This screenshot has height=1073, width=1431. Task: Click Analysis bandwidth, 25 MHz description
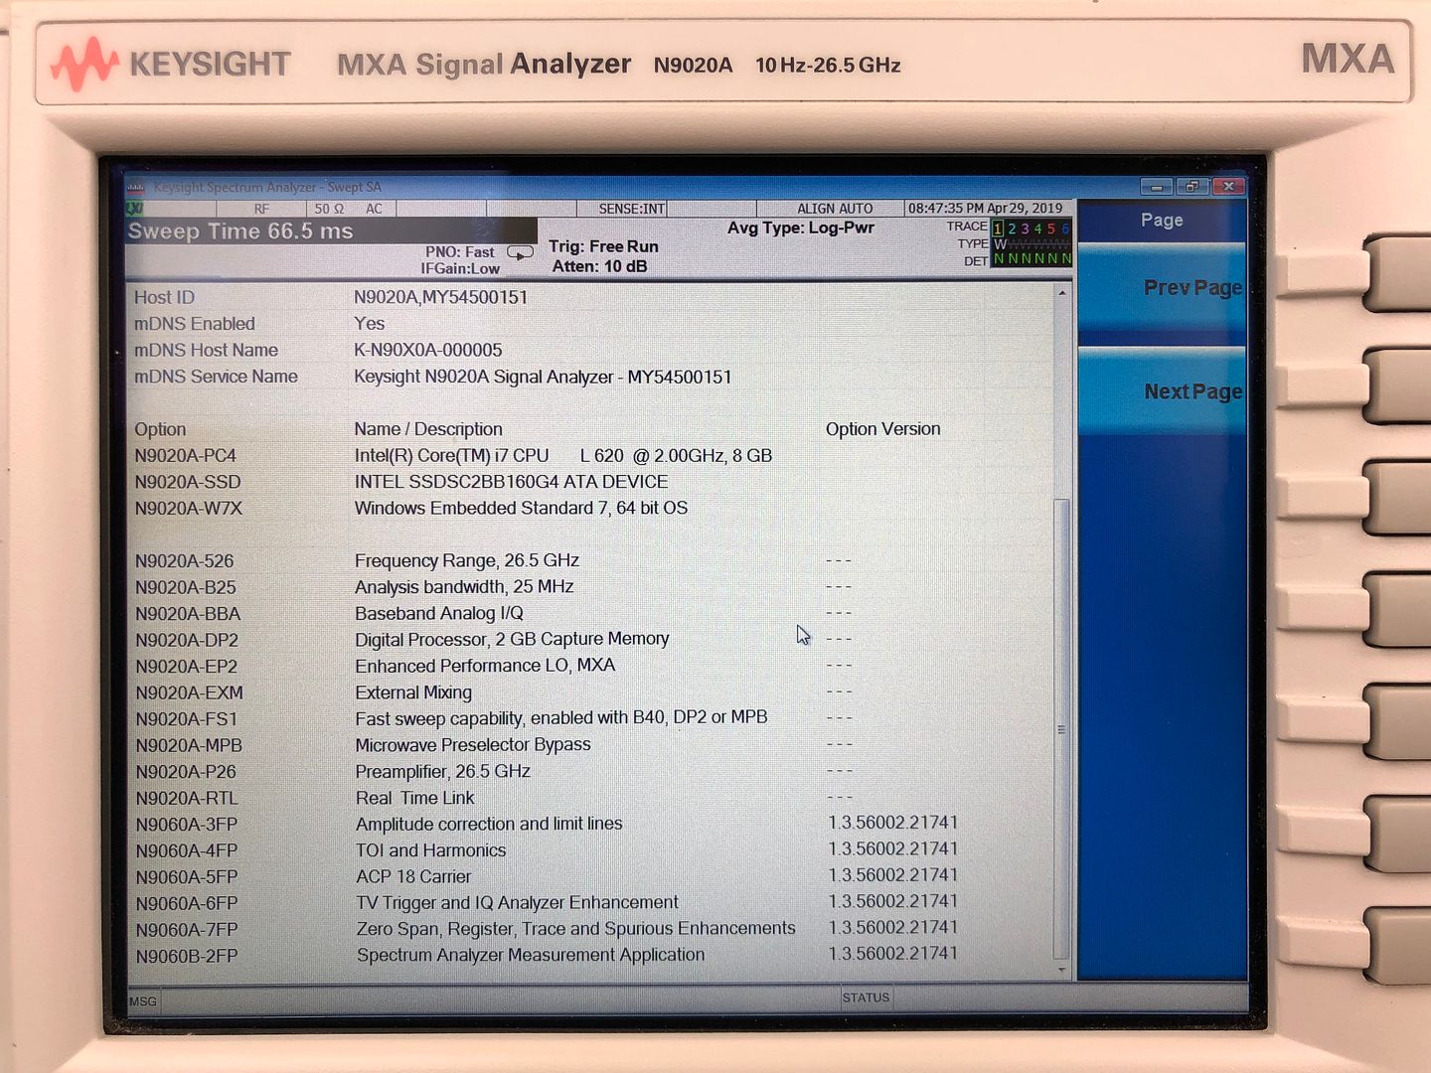(x=464, y=587)
